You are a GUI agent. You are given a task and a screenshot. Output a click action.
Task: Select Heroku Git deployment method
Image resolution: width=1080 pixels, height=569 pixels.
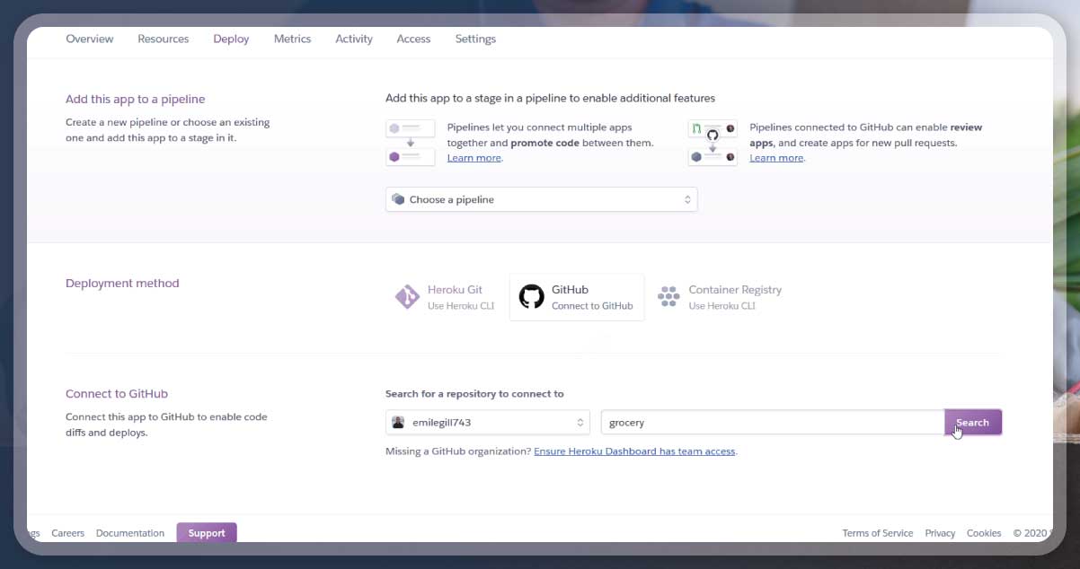point(445,297)
